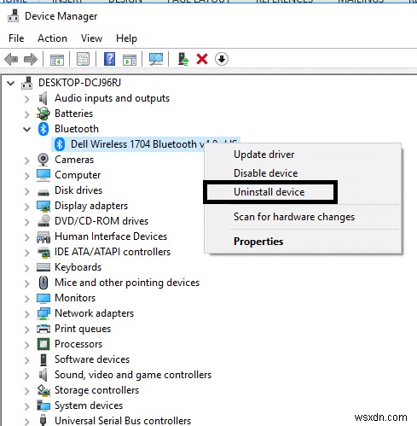417x426 pixels.
Task: Click the red X uninstall toolbar icon
Action: click(x=202, y=59)
